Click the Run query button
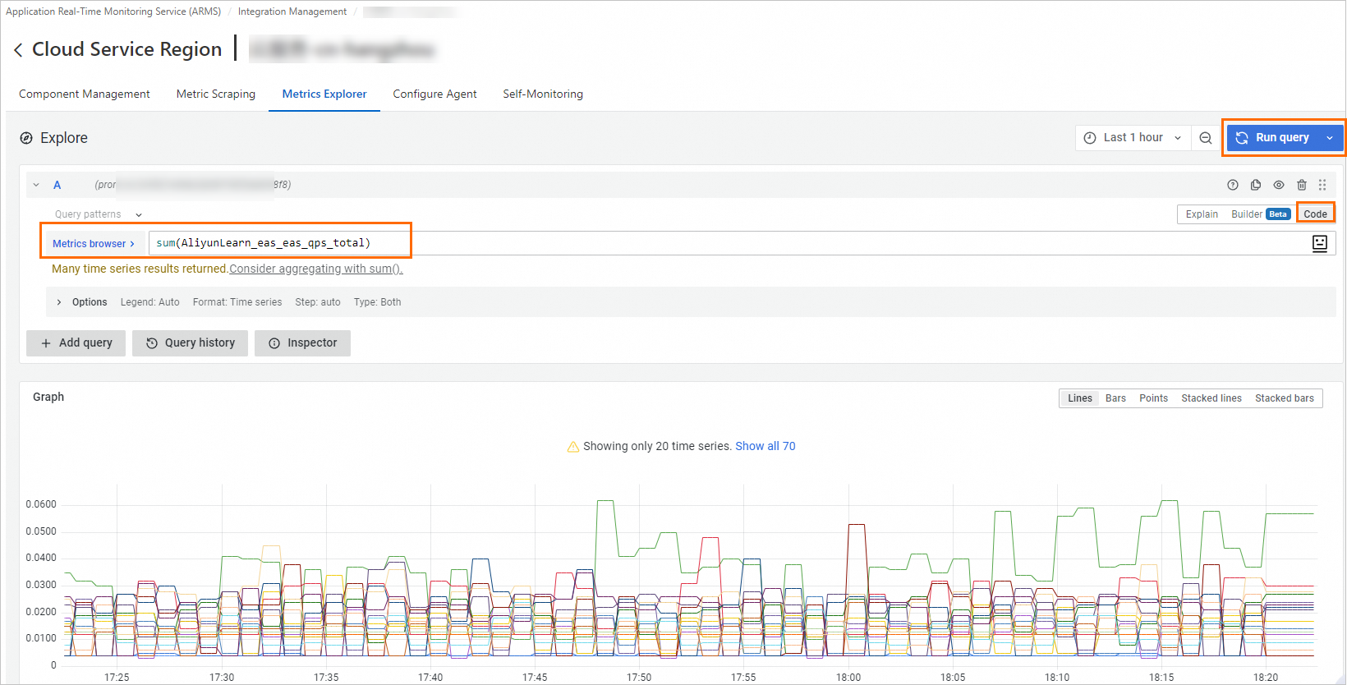This screenshot has height=685, width=1347. click(x=1274, y=138)
